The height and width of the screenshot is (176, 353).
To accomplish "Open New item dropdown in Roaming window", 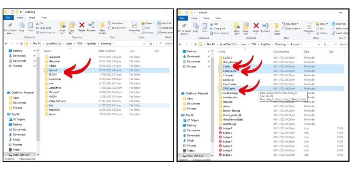I will coord(116,23).
